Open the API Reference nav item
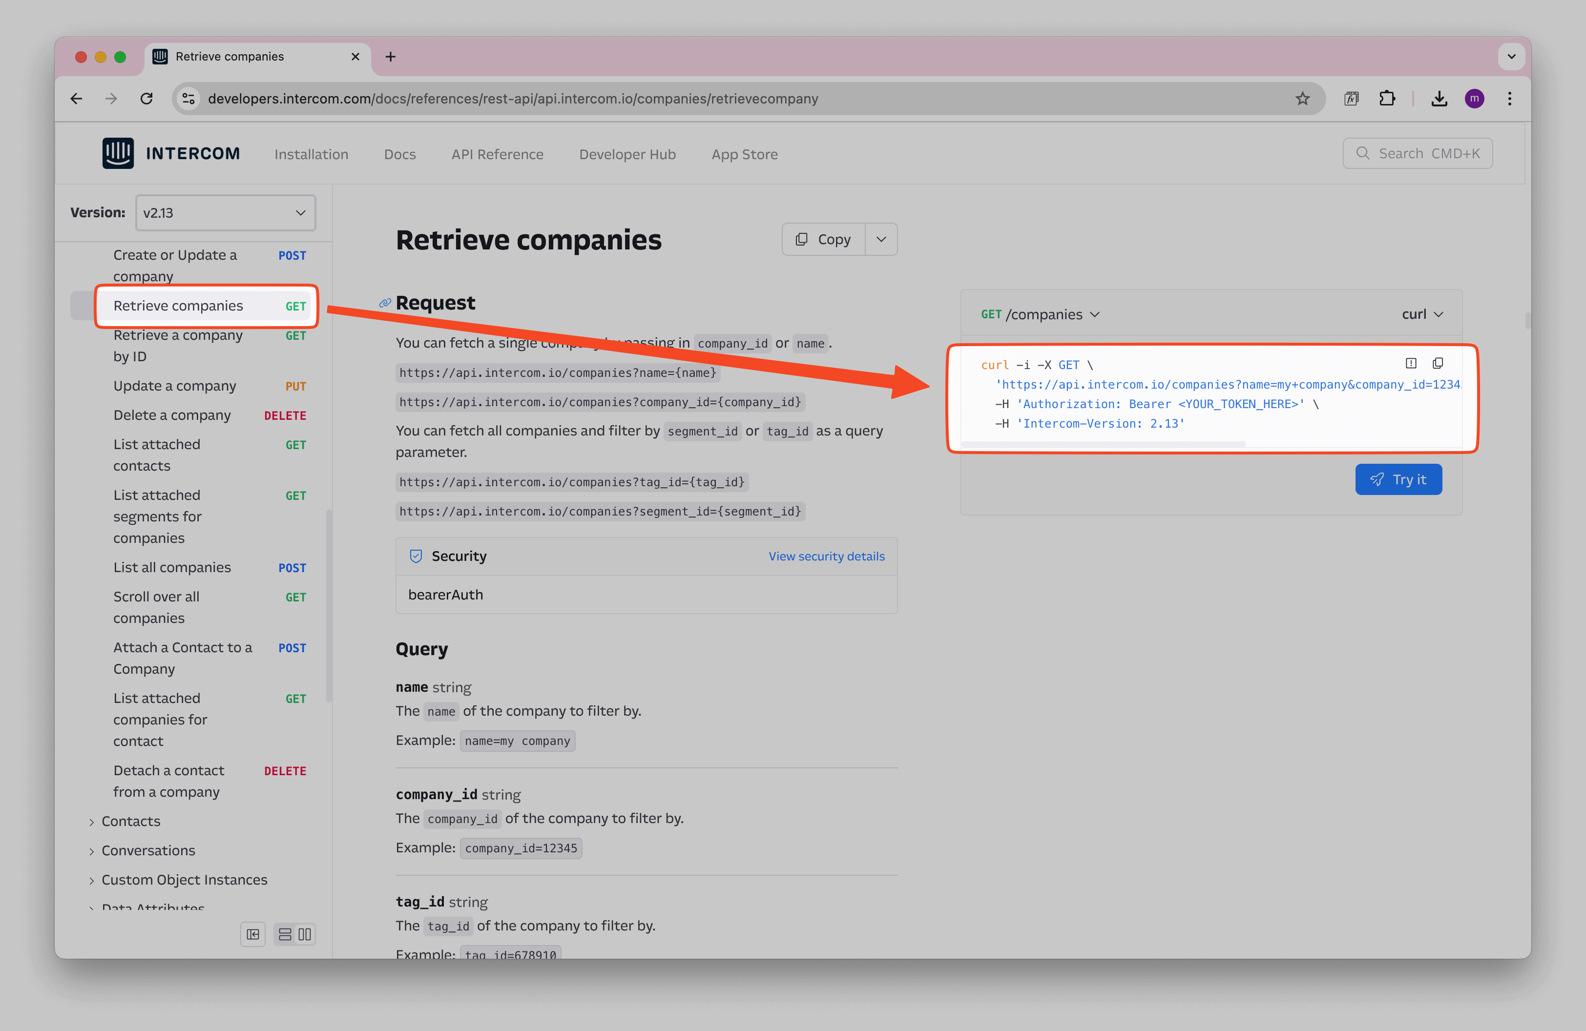Image resolution: width=1586 pixels, height=1031 pixels. click(x=497, y=155)
